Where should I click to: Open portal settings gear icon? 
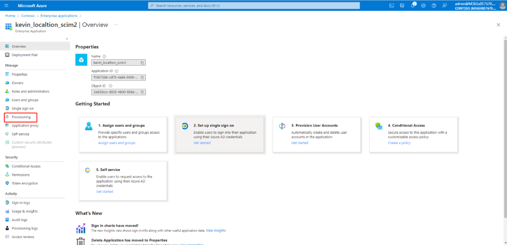pyautogui.click(x=423, y=6)
